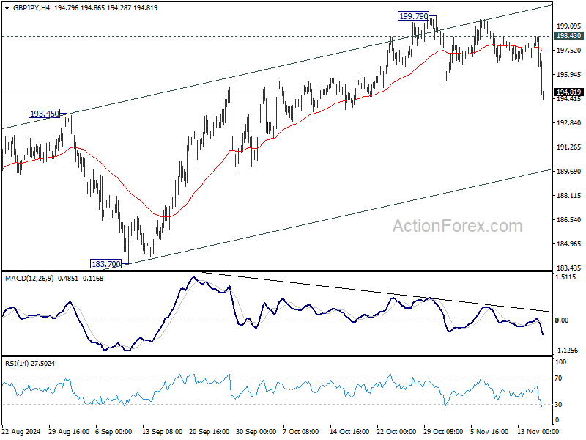Screen dimensions: 586x440
Task: Click the 199.095 price axis value
Action: tap(569, 26)
